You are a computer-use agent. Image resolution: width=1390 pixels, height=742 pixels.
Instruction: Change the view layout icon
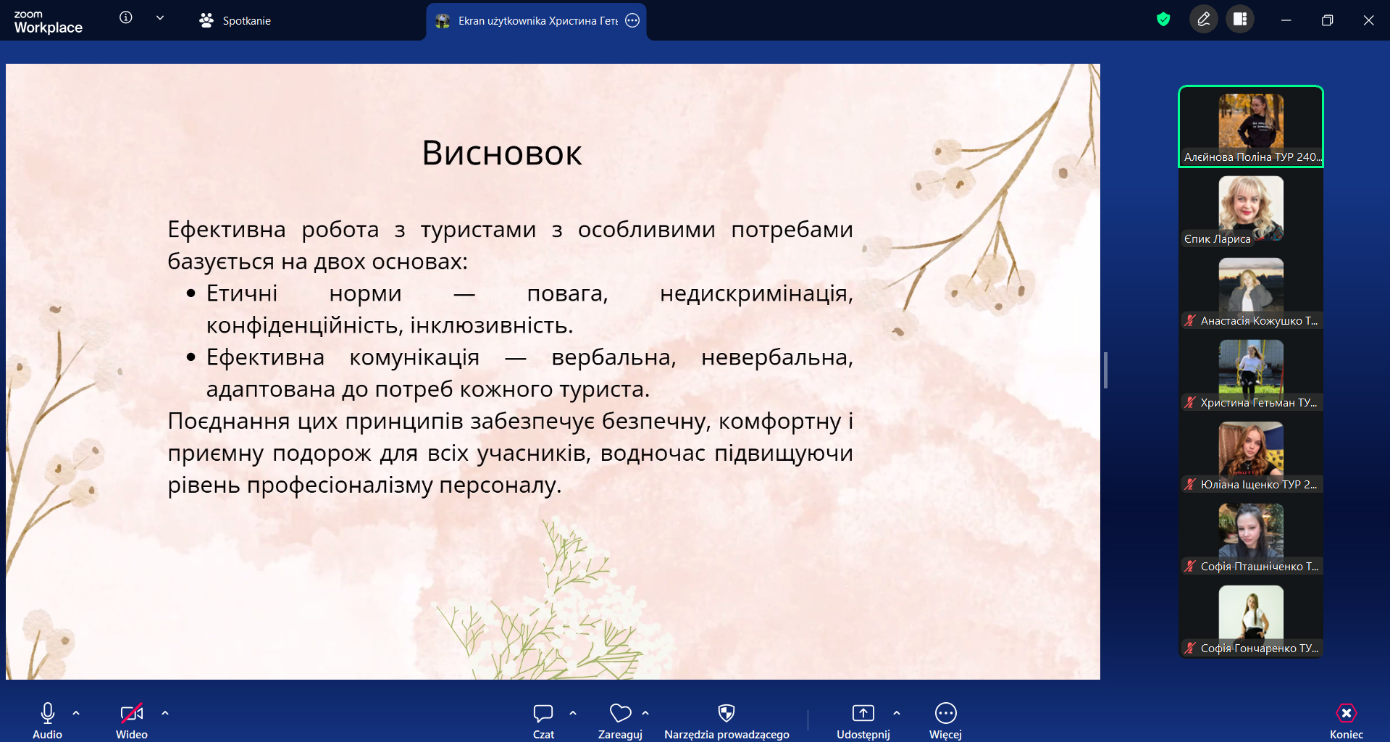(1240, 20)
